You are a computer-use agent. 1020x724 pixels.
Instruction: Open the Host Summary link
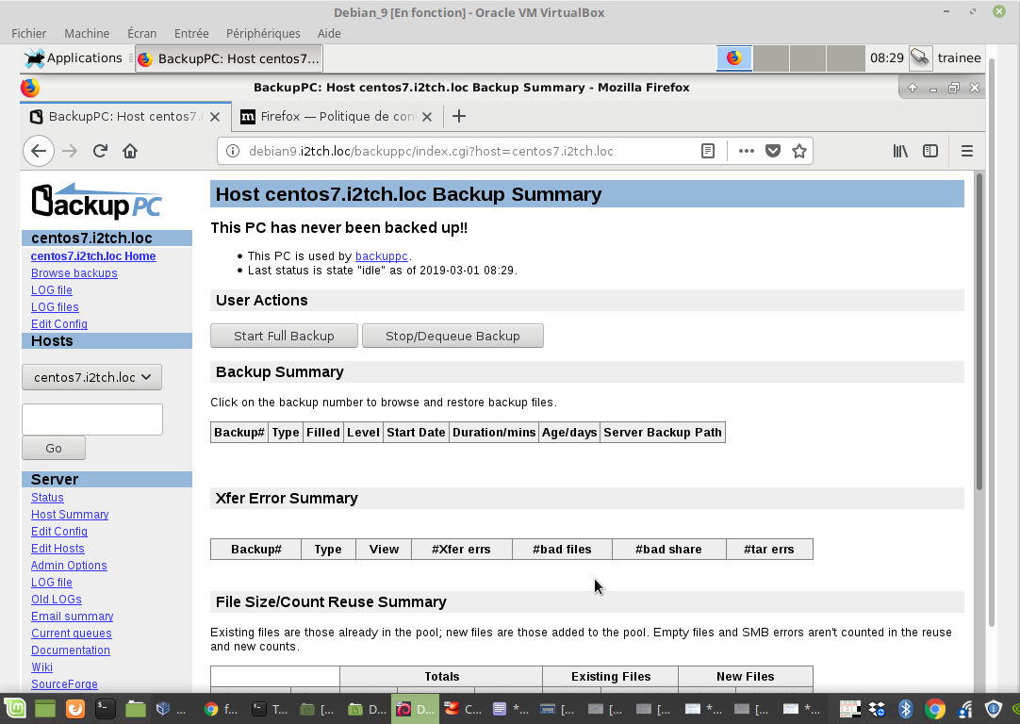(70, 515)
